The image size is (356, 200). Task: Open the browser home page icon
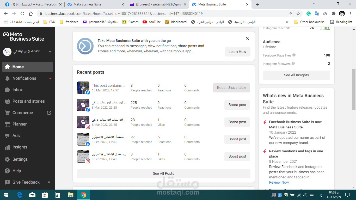(x=31, y=14)
